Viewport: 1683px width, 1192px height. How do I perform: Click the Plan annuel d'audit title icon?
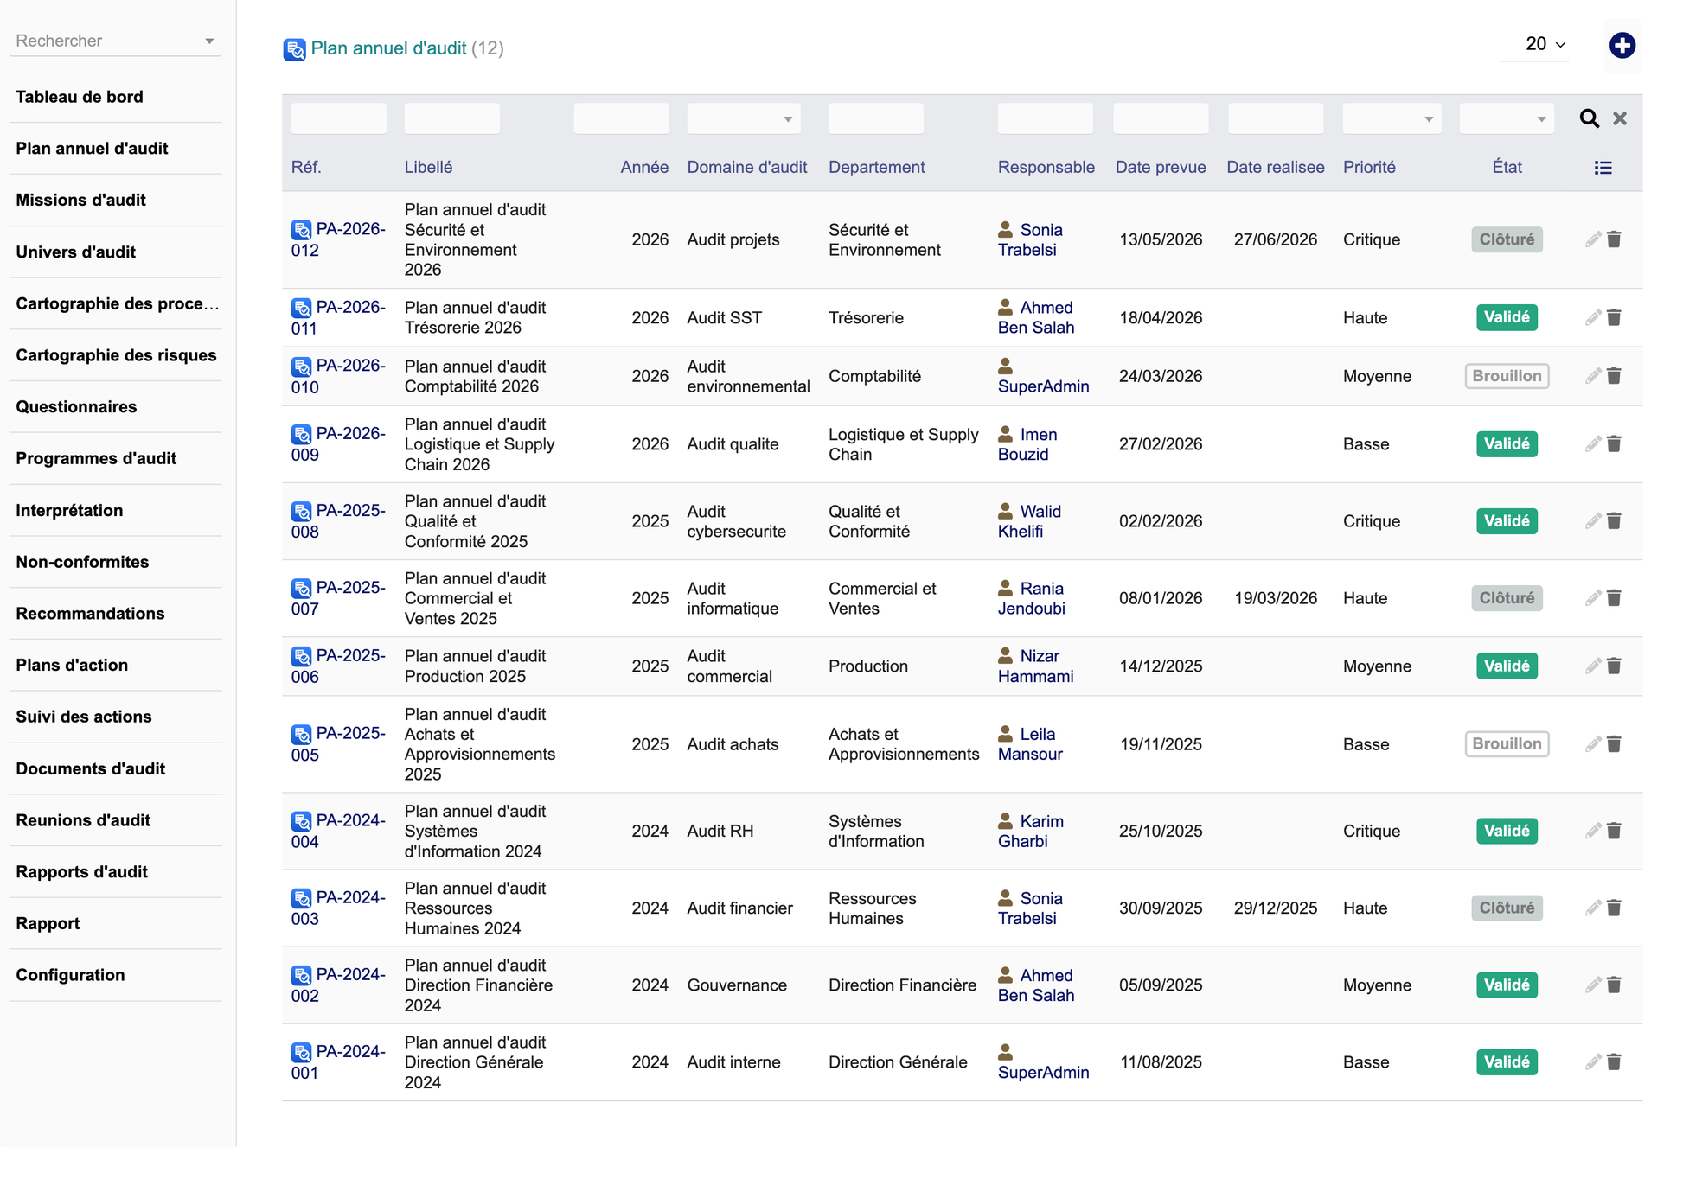294,49
